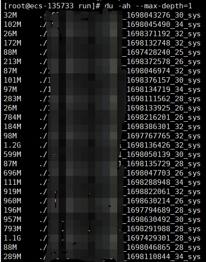Click the 32M size value
Viewport: 206px width, 262px height.
pos(10,15)
